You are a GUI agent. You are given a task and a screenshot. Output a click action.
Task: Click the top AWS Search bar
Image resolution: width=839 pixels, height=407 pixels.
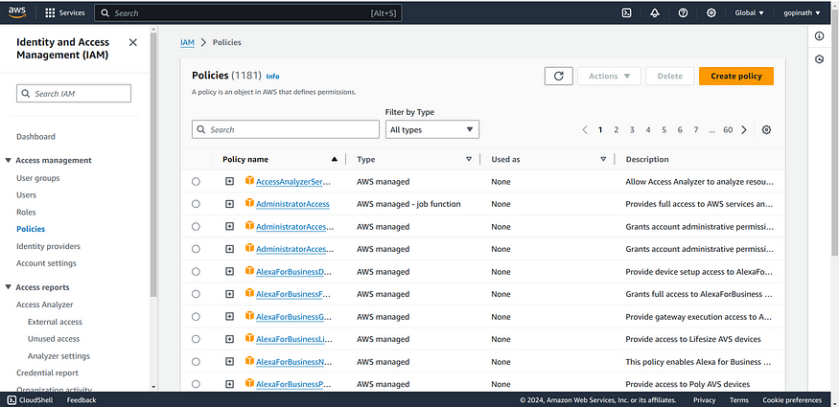click(248, 12)
